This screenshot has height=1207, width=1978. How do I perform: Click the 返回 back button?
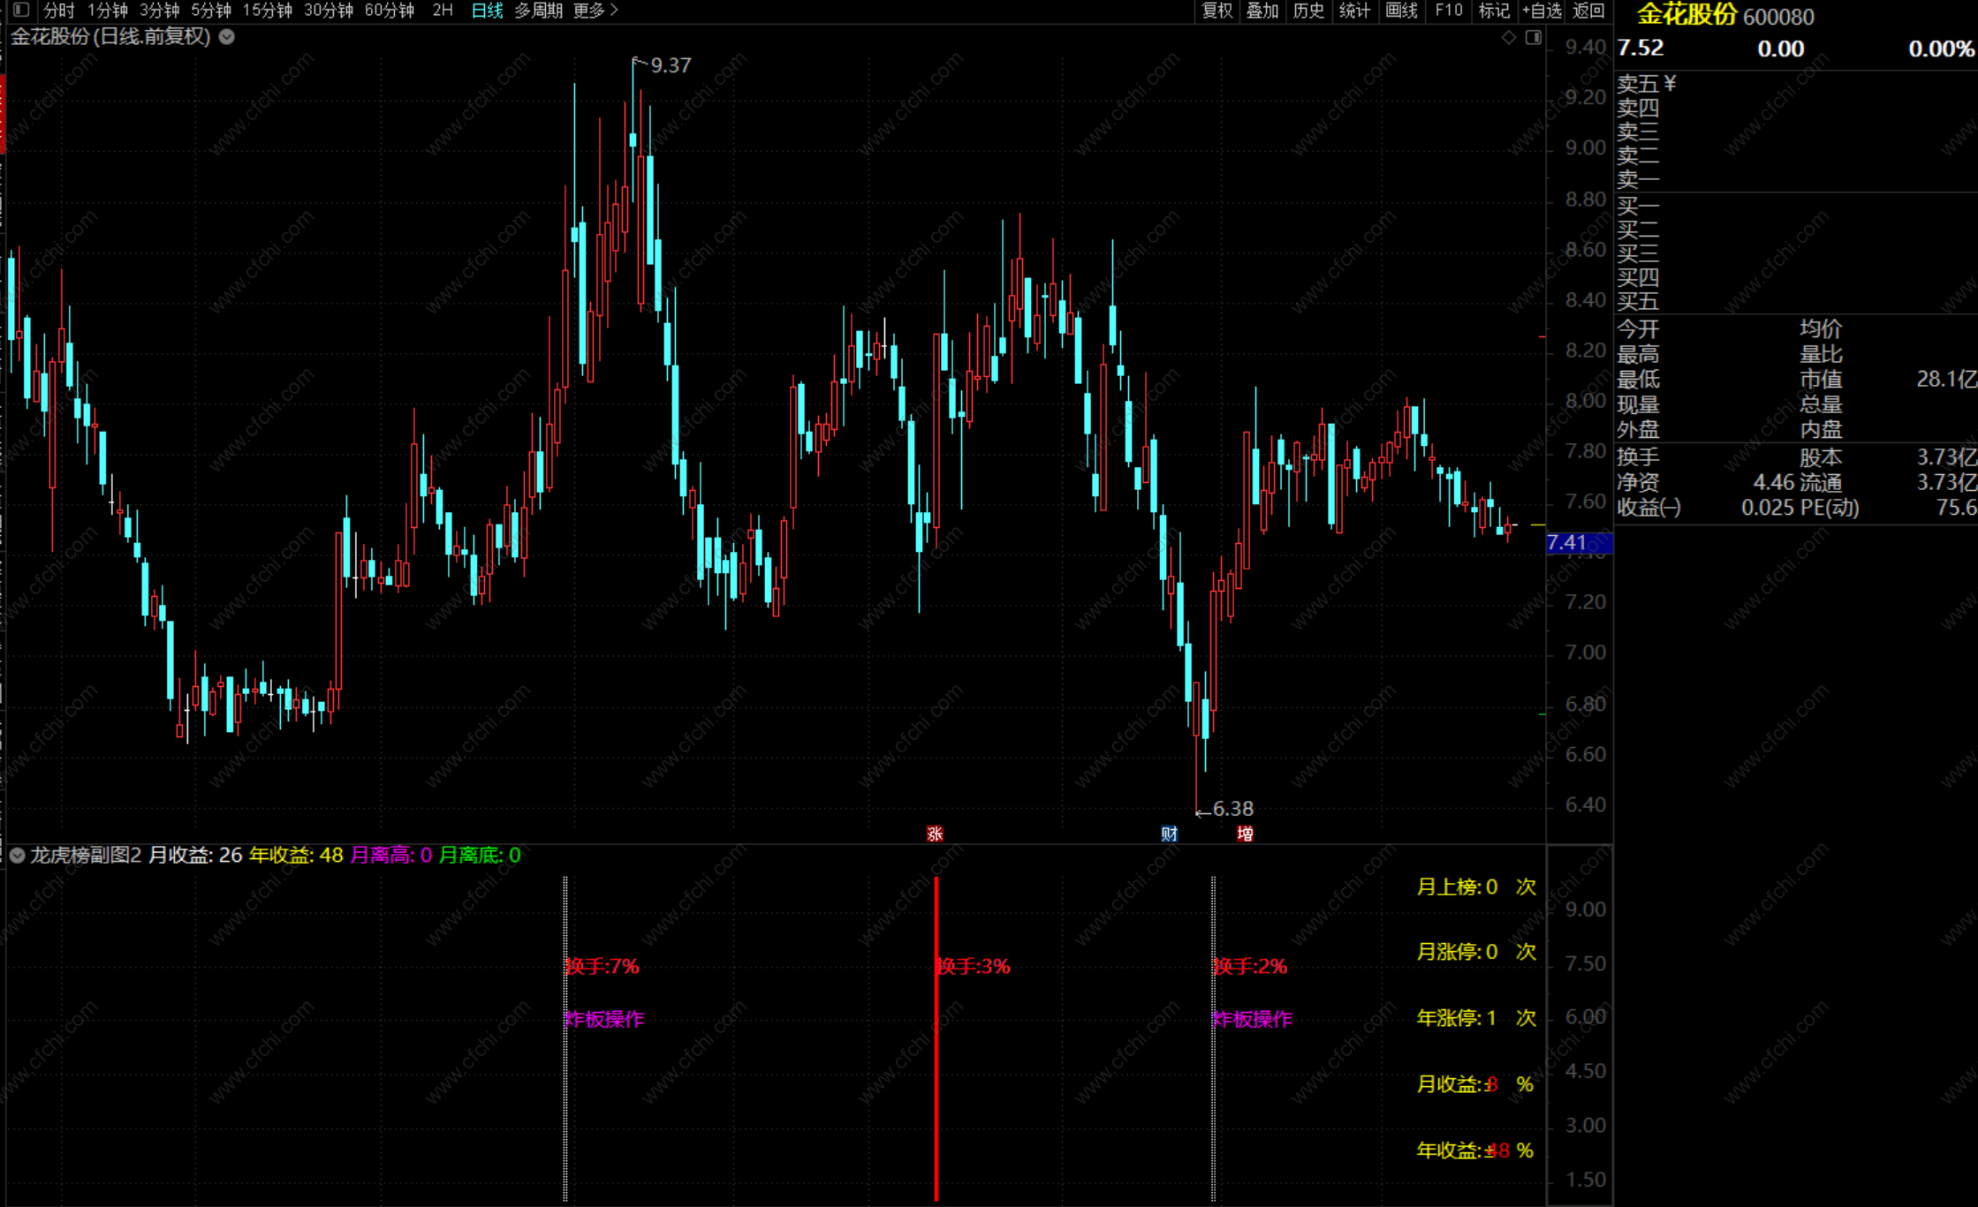tap(1589, 11)
